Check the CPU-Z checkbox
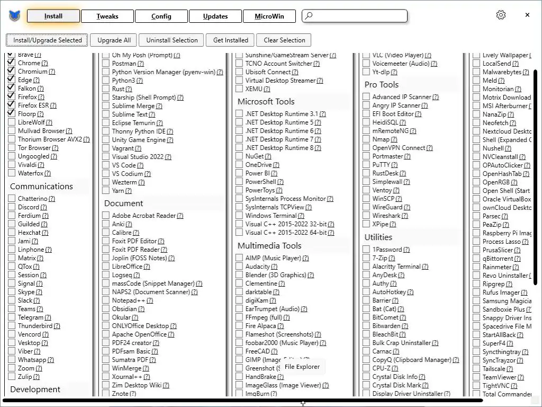Image resolution: width=542 pixels, height=407 pixels. (x=366, y=368)
